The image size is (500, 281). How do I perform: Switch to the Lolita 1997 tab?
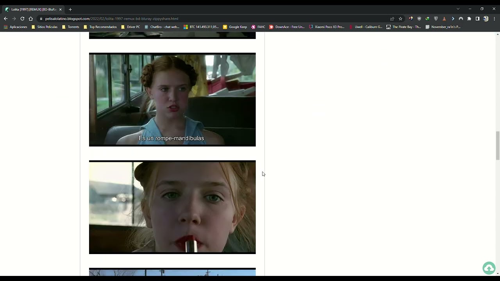point(31,9)
